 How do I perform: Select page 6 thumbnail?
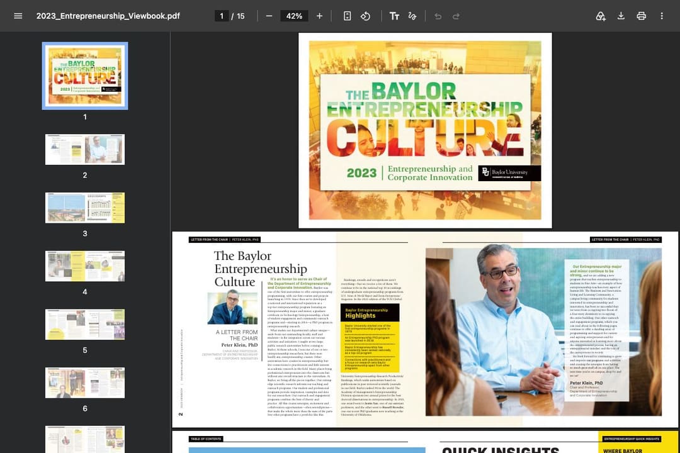(x=85, y=383)
